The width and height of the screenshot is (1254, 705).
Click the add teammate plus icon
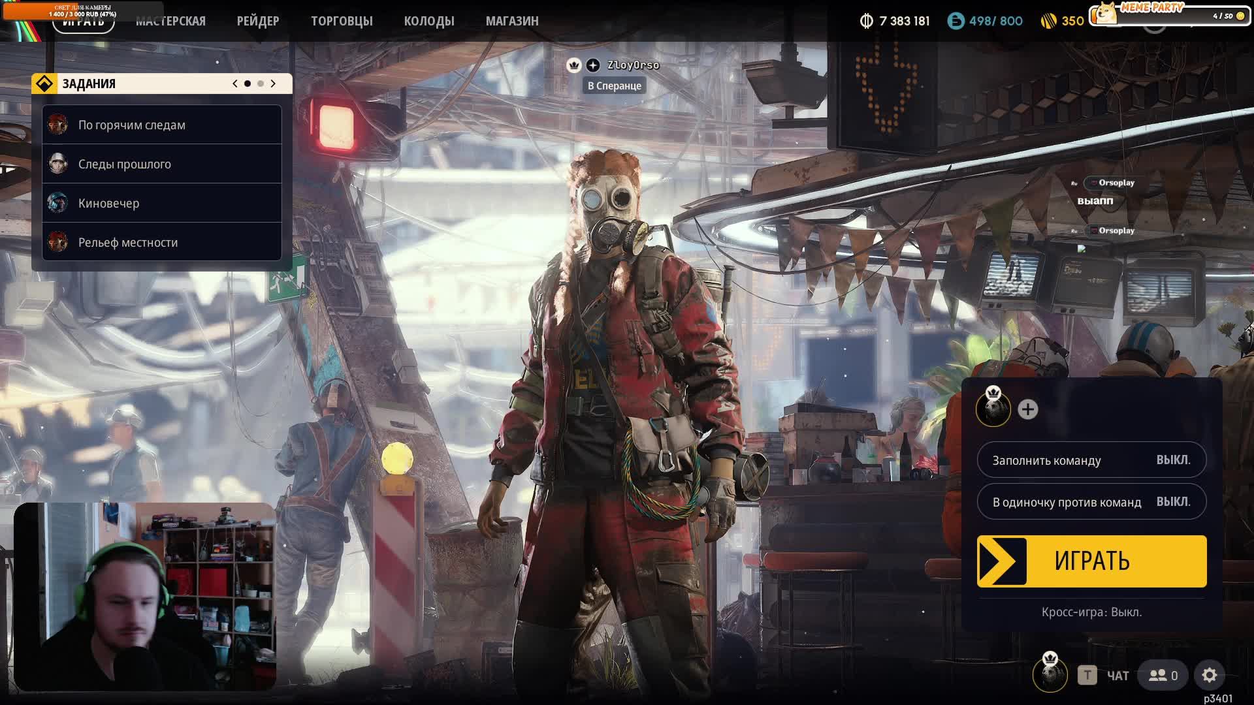click(1027, 409)
